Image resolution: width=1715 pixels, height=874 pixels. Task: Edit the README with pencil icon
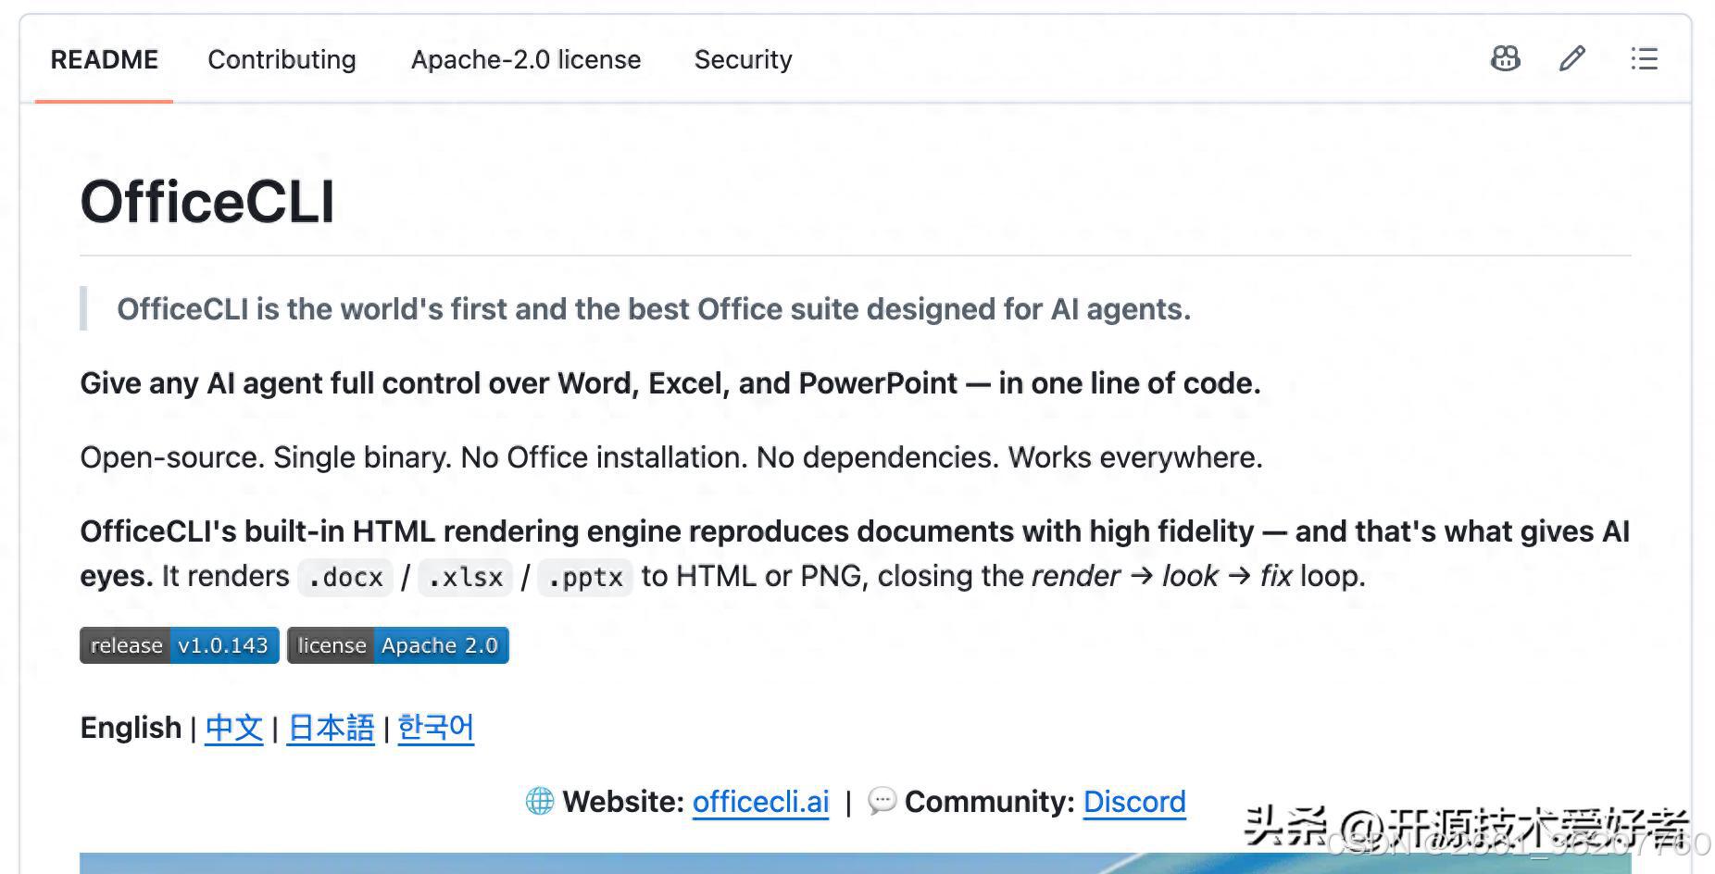(1572, 59)
